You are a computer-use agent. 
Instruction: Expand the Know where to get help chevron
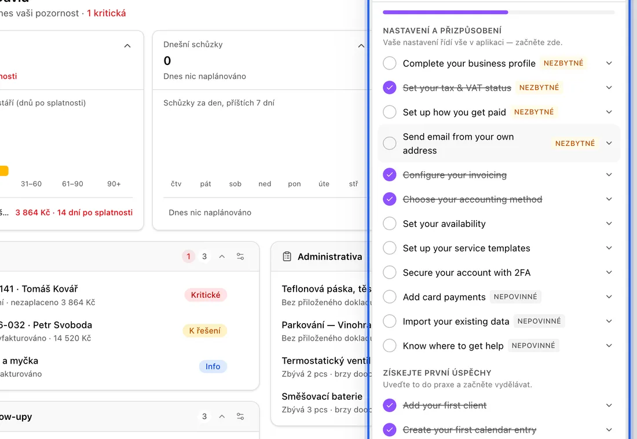click(609, 346)
